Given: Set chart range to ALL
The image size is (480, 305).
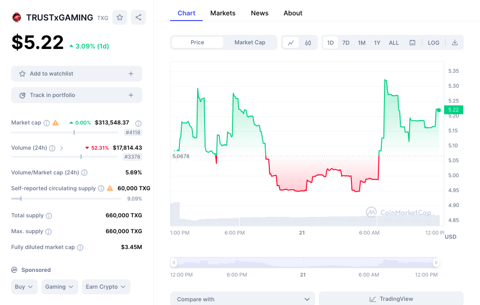Looking at the screenshot, I should click(394, 42).
